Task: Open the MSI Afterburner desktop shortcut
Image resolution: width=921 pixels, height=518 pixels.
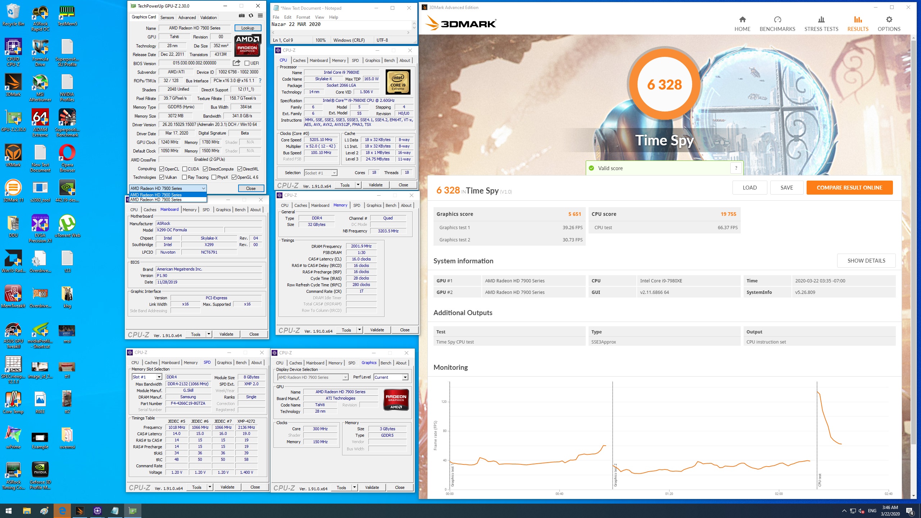Action: coord(40,88)
